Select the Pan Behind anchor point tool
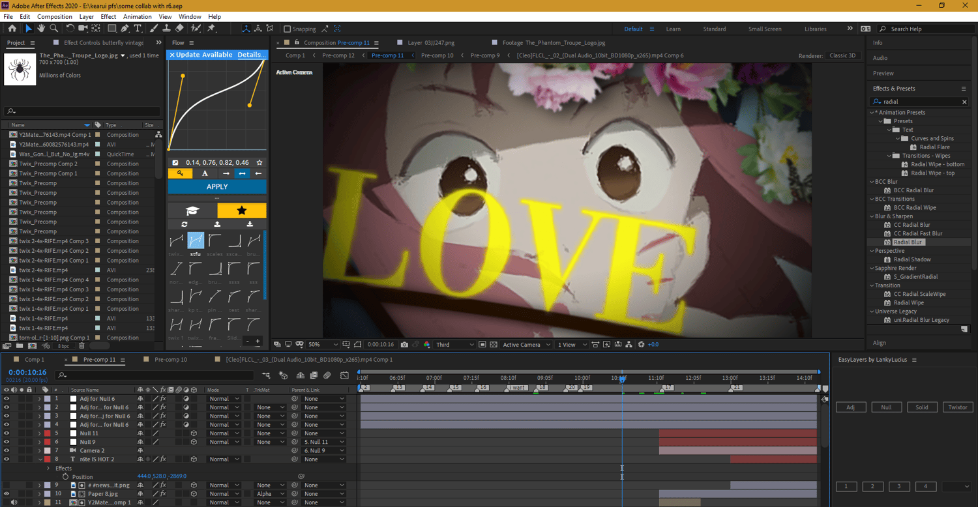978x507 pixels. pyautogui.click(x=96, y=29)
